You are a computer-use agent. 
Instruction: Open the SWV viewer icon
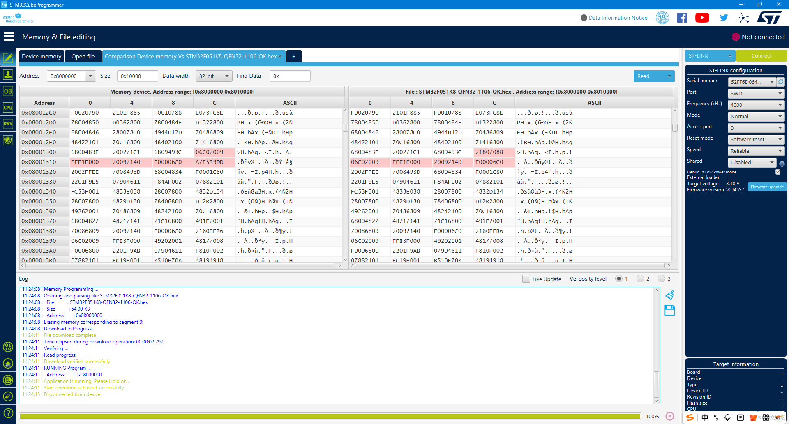tap(8, 124)
